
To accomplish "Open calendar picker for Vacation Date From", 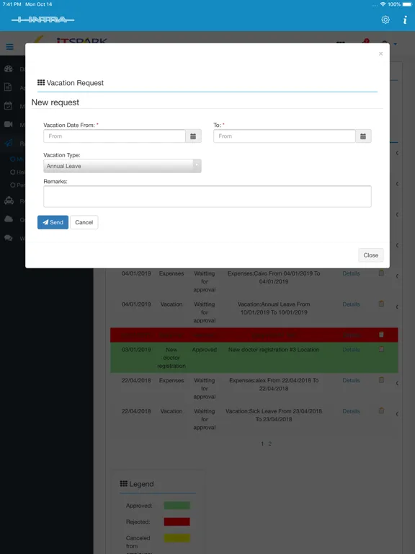I will click(x=193, y=136).
